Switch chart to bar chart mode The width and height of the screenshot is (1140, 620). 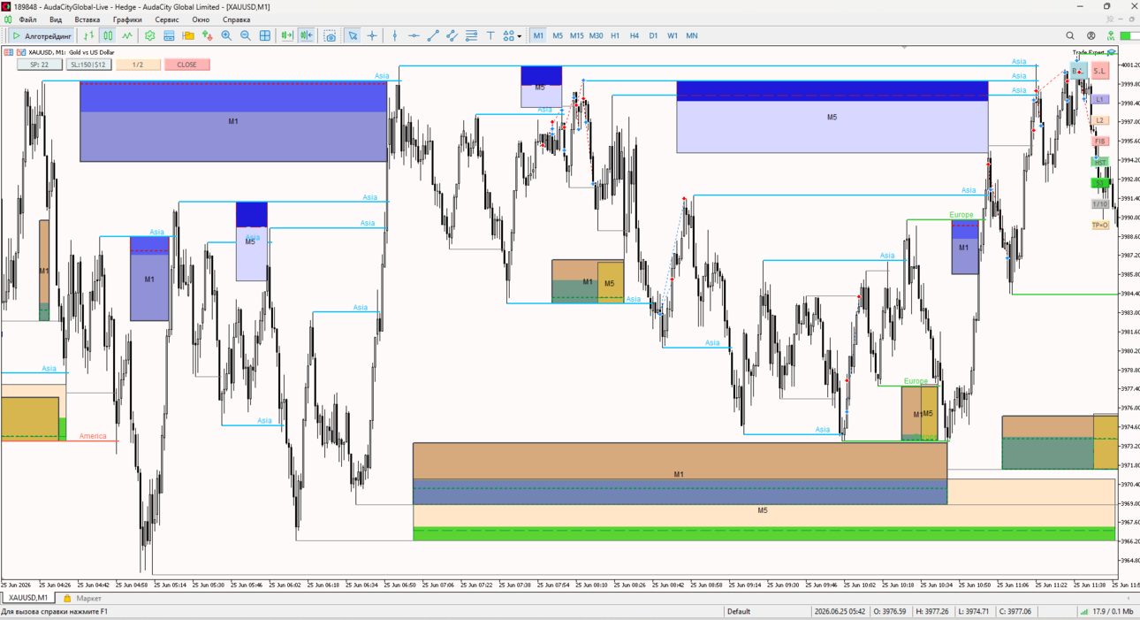click(x=88, y=35)
